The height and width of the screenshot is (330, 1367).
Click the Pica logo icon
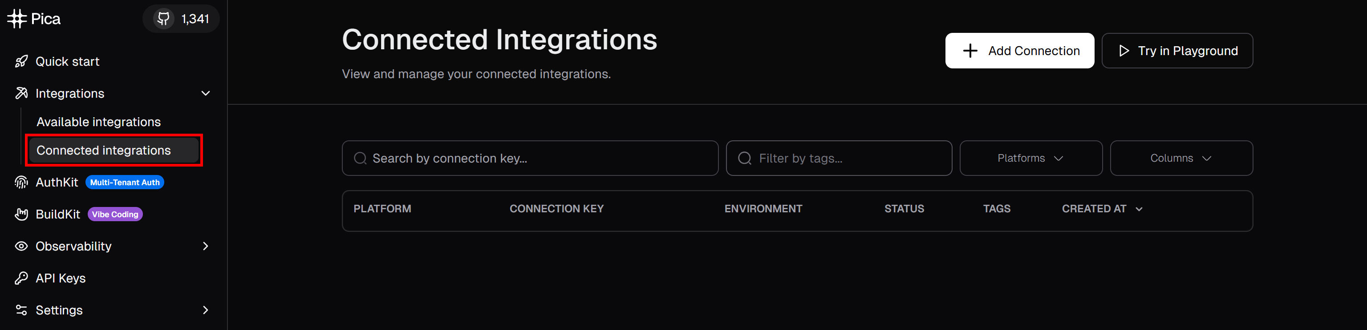[x=17, y=19]
